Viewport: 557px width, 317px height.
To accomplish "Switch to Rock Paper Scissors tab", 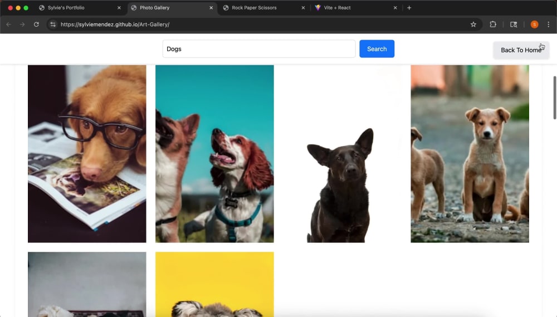I will click(x=264, y=8).
